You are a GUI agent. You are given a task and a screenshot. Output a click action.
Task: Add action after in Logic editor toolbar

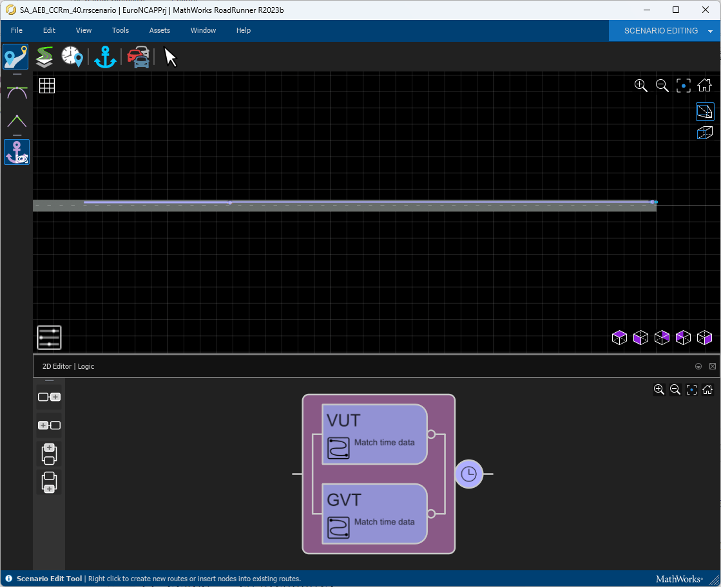(49, 397)
